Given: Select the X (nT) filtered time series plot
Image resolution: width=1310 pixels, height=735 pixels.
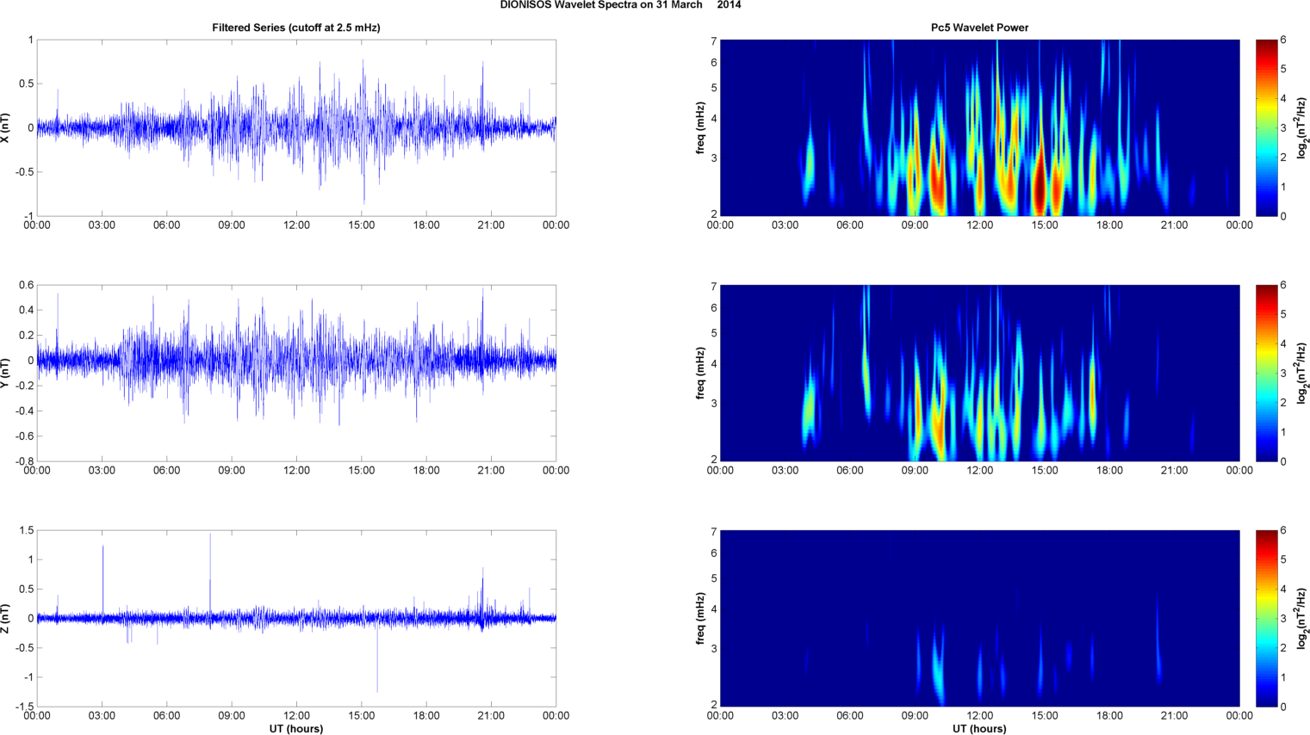Looking at the screenshot, I should [x=296, y=127].
